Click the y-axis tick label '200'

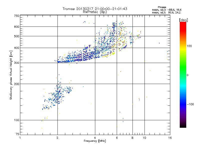pyautogui.click(x=16, y=84)
